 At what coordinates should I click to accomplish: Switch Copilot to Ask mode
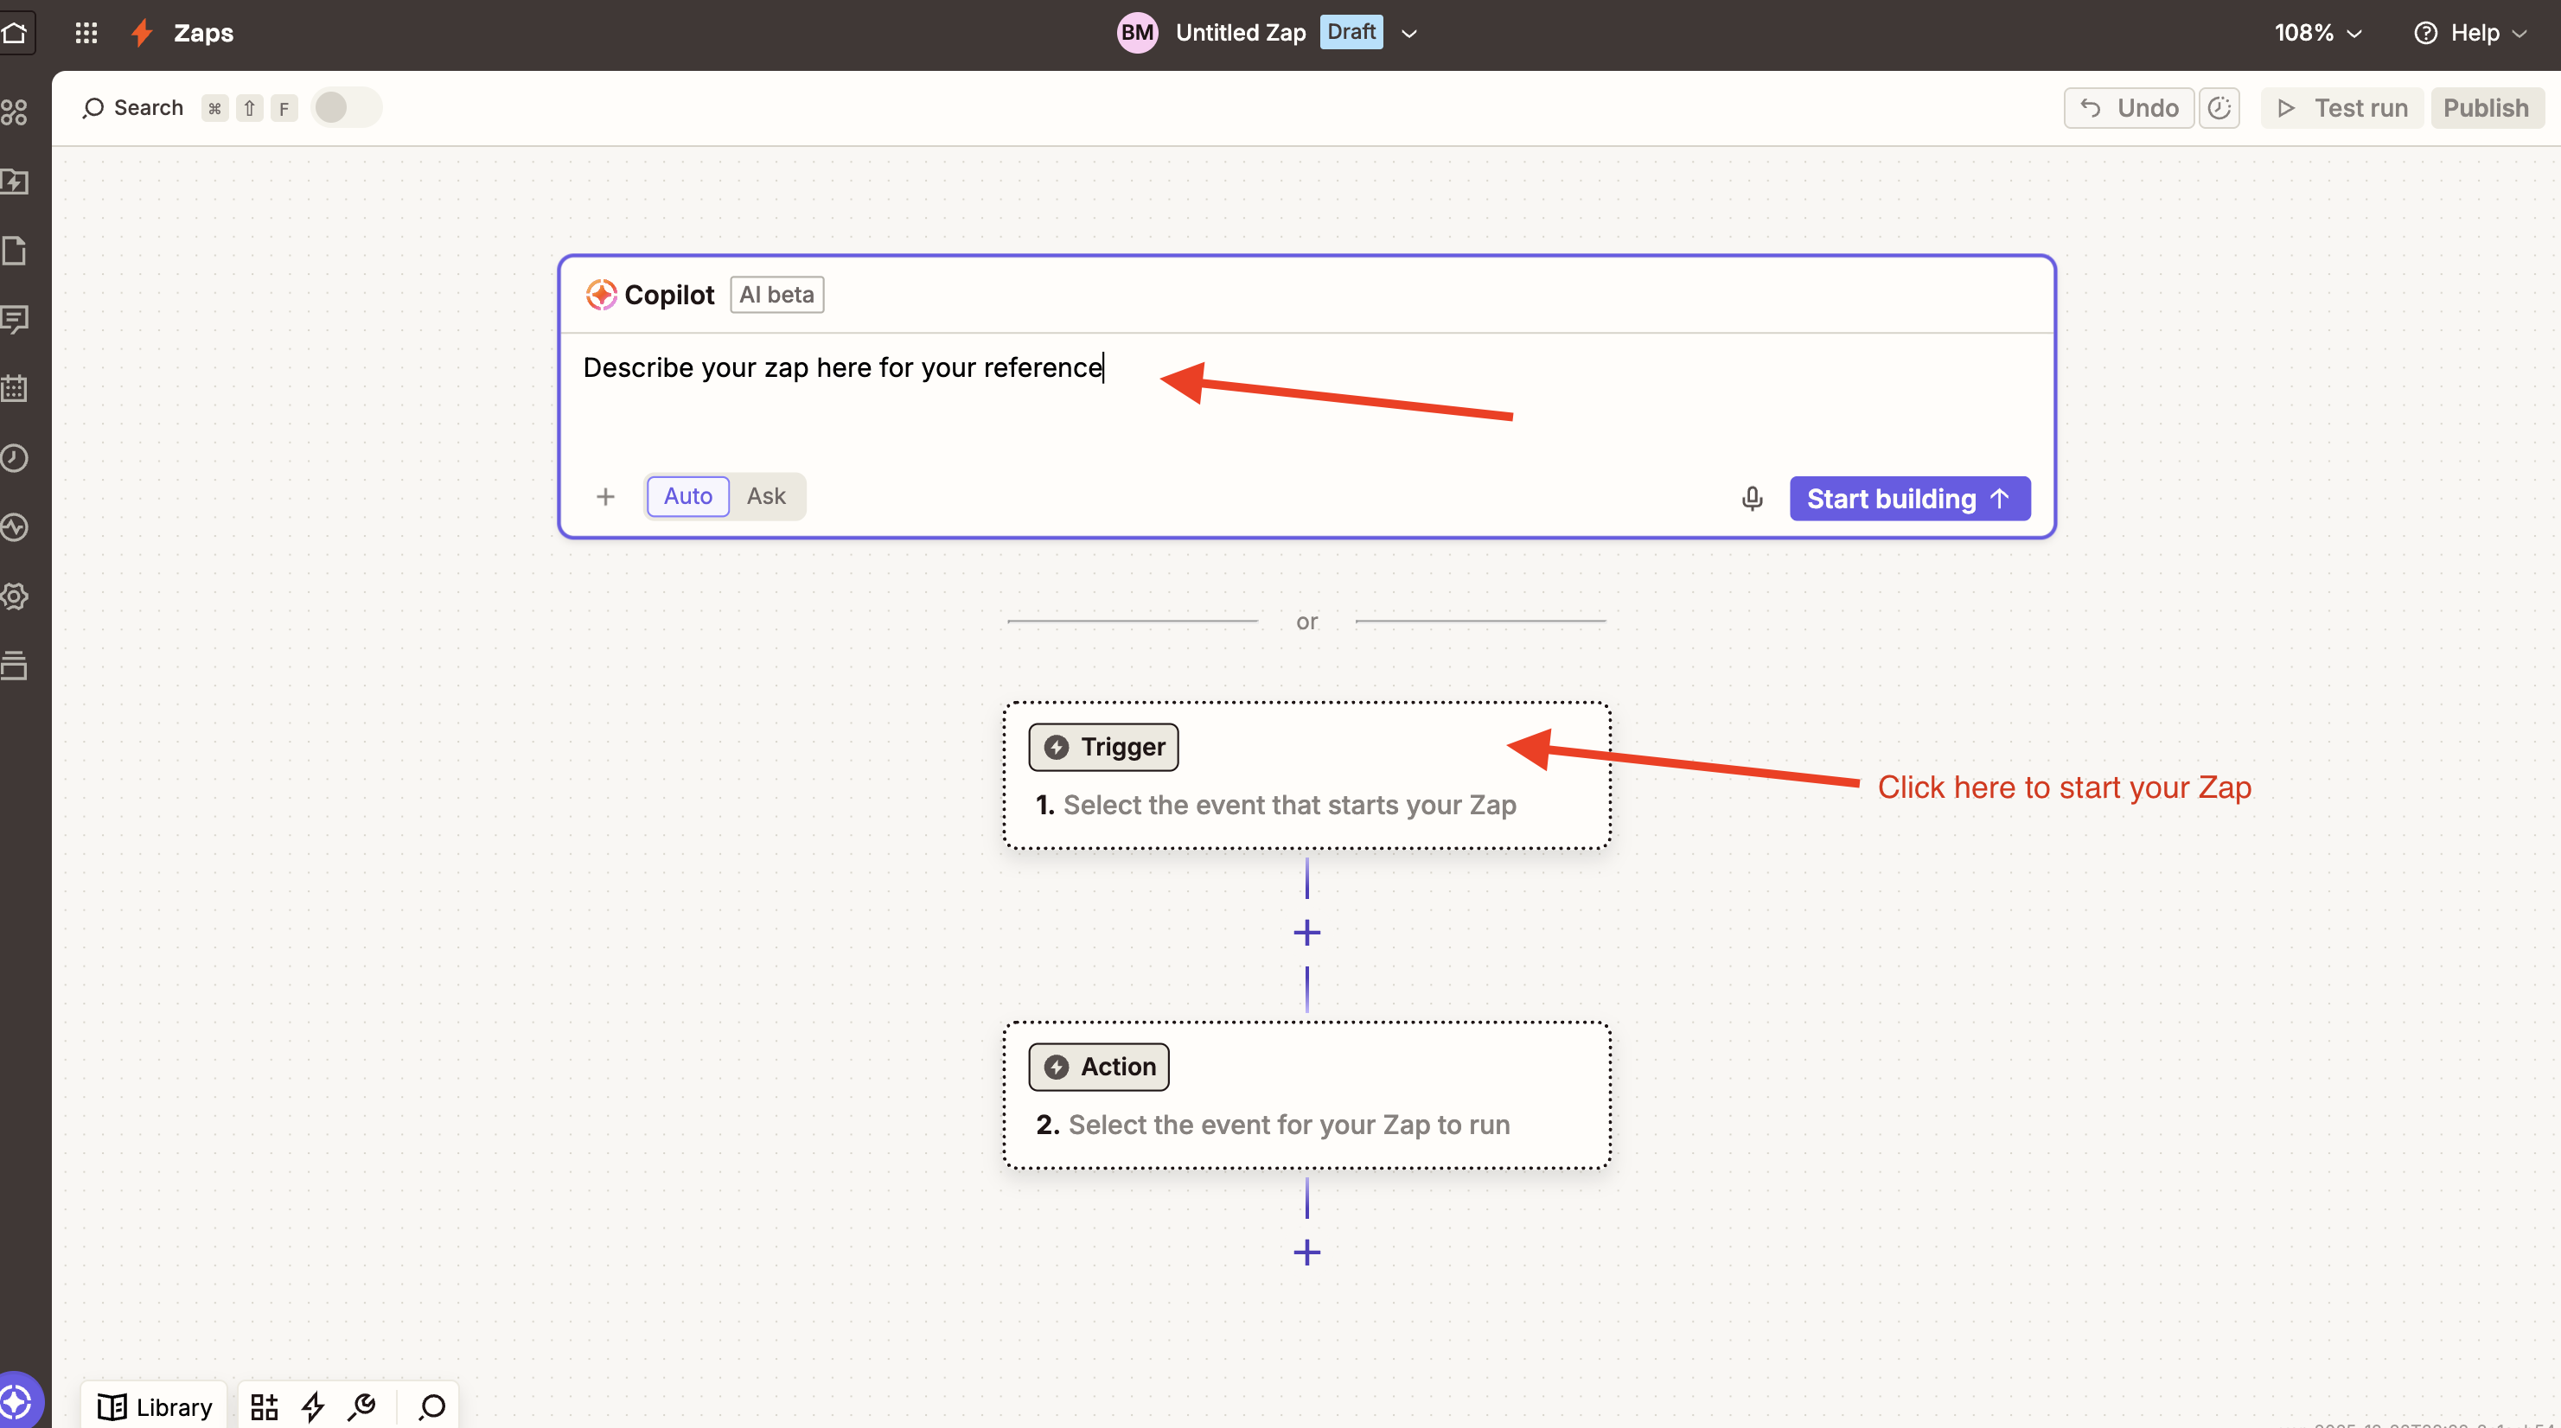click(x=765, y=496)
